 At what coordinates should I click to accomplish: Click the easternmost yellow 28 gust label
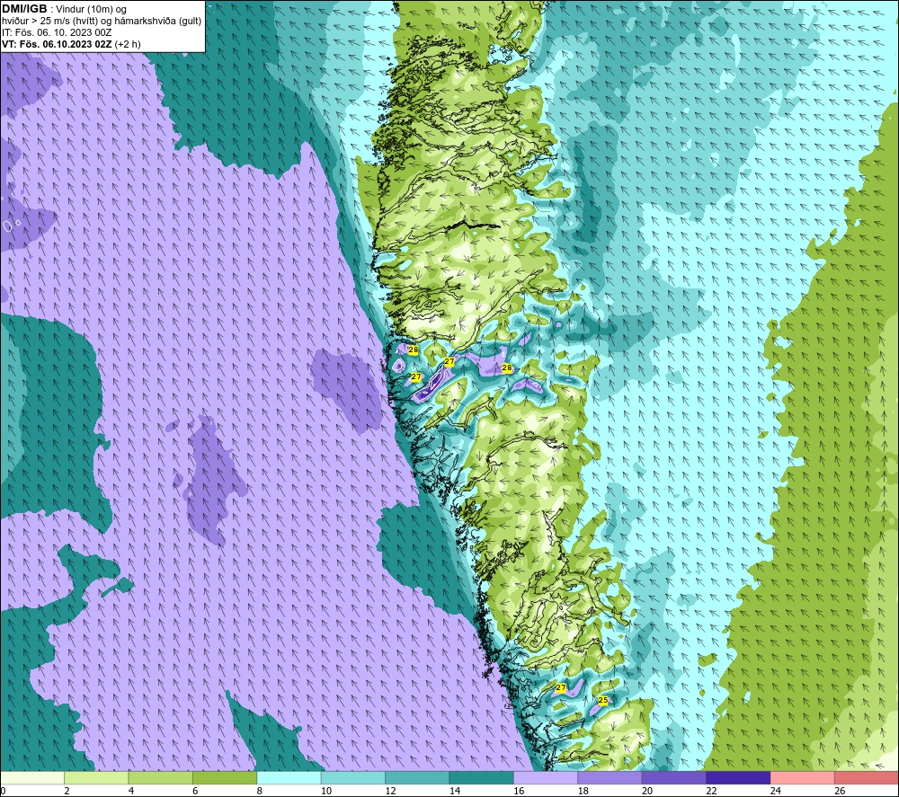point(507,368)
